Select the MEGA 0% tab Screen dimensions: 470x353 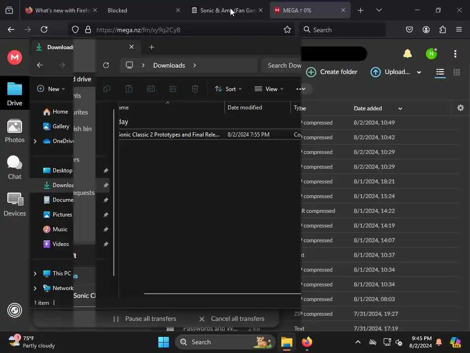(309, 10)
